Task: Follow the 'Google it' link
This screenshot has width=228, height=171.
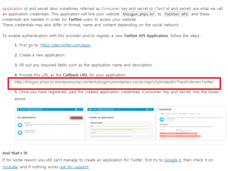Action: coord(173,160)
